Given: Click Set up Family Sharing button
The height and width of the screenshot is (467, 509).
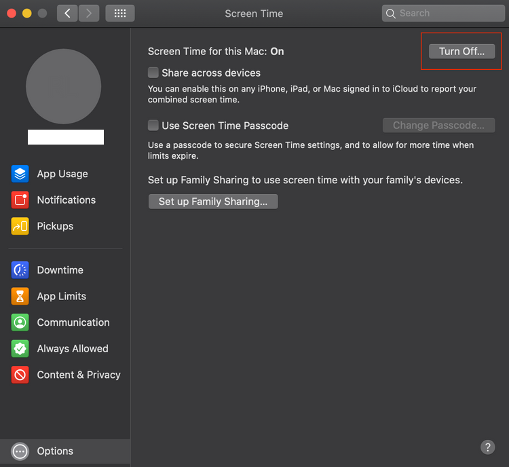Looking at the screenshot, I should pyautogui.click(x=213, y=202).
